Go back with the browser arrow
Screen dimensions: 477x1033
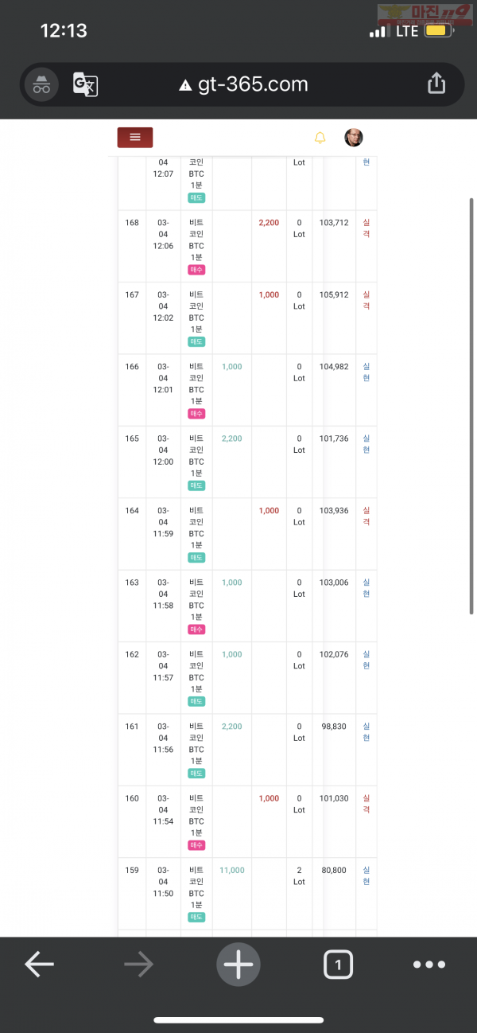click(39, 965)
